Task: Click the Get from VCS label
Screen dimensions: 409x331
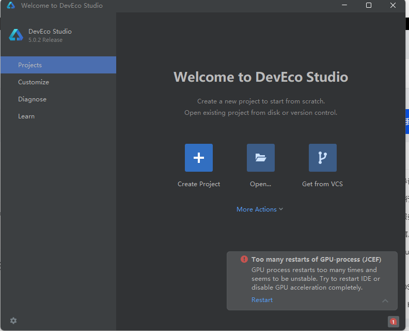Action: pos(322,184)
